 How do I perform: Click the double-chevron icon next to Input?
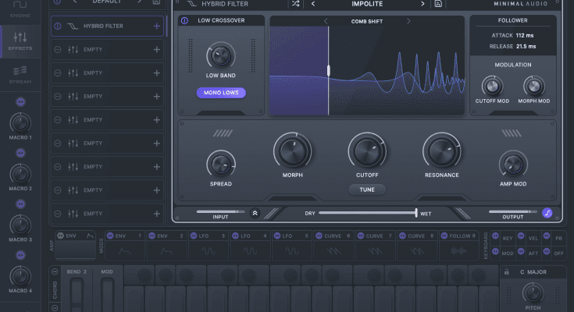point(255,212)
